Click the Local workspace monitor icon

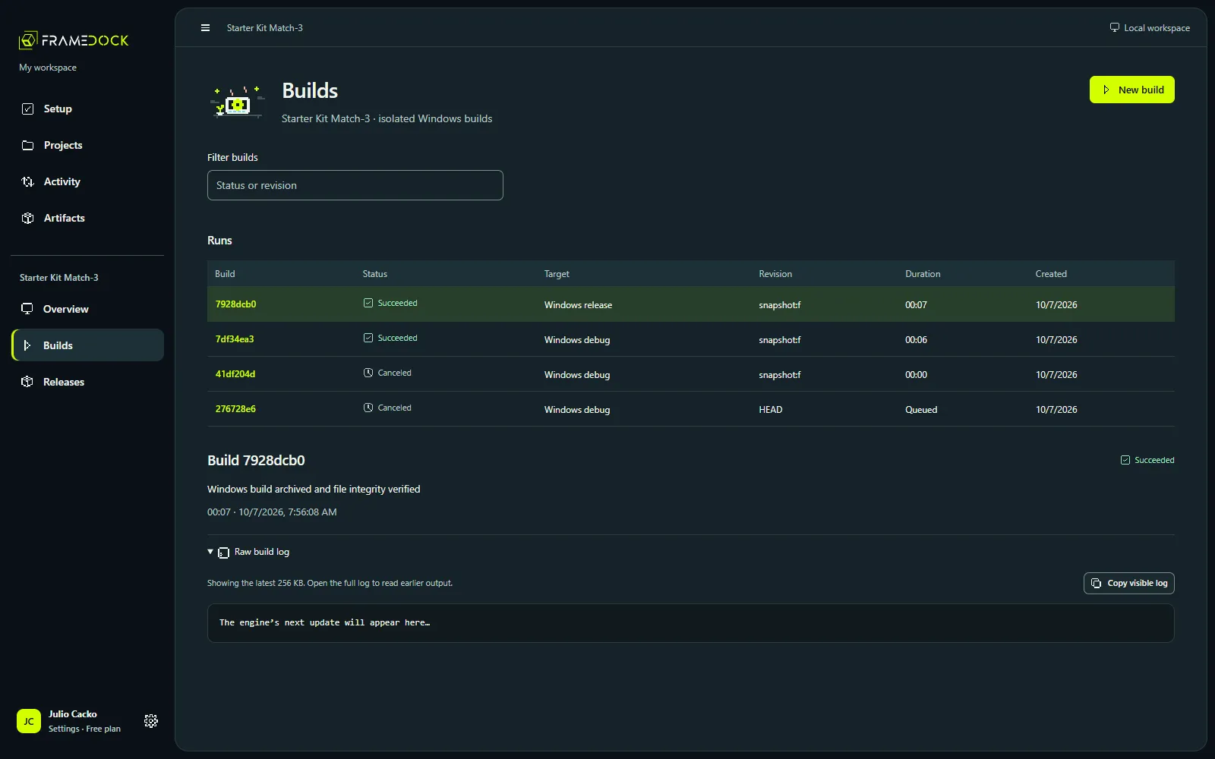coord(1115,27)
